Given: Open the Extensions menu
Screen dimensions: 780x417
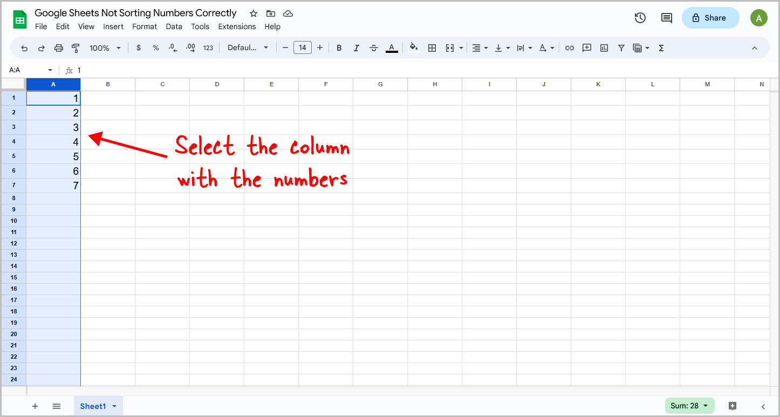Looking at the screenshot, I should pos(237,26).
